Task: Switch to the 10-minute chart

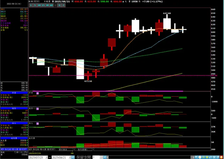Action: click(39, 5)
